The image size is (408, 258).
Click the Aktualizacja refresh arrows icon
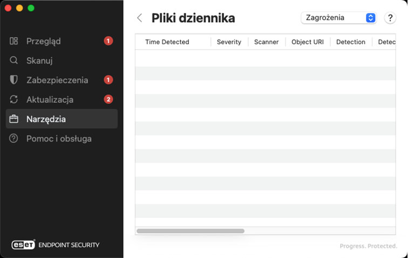[14, 100]
